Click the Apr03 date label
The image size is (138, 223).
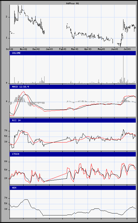(x=88, y=49)
